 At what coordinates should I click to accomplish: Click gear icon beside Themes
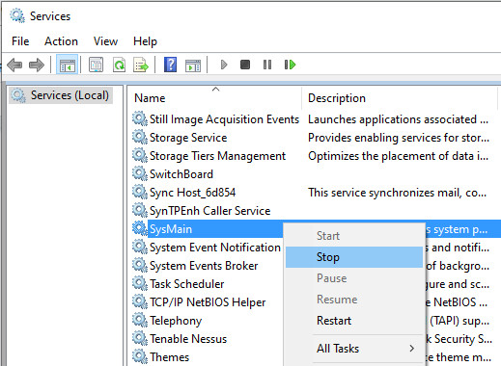(140, 357)
